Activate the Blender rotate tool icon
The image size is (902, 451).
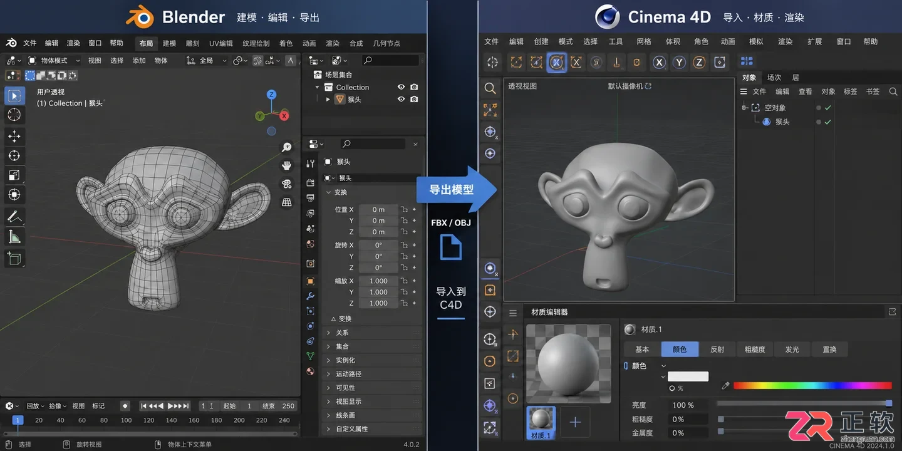point(14,155)
